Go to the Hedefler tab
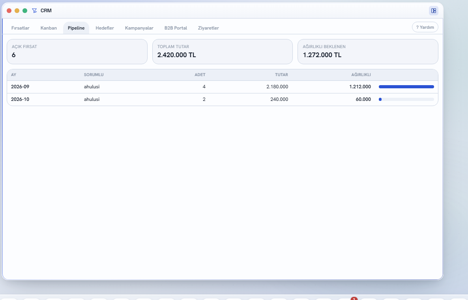 coord(105,28)
